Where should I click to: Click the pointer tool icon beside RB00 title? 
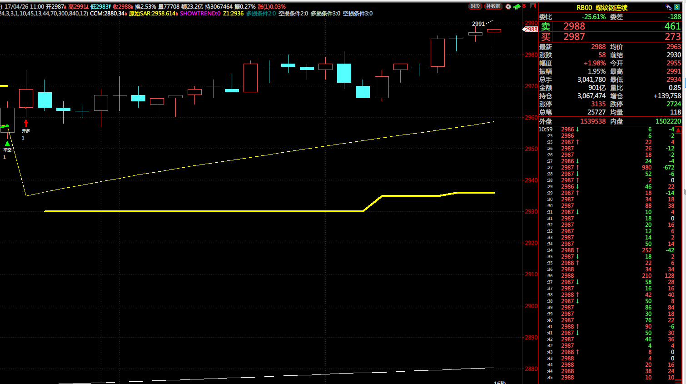click(x=668, y=8)
